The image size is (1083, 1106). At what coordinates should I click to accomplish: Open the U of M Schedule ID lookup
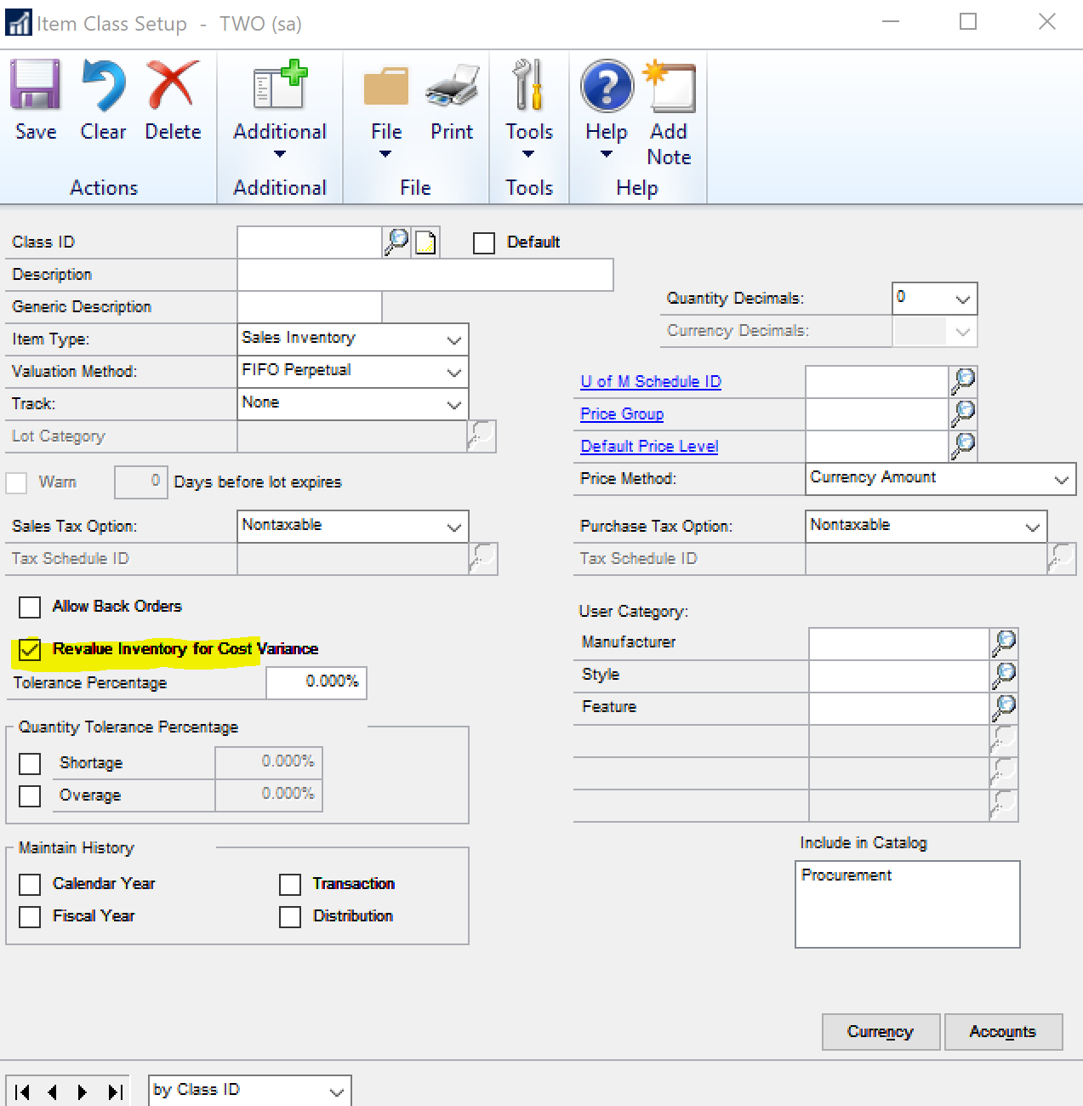click(x=963, y=382)
